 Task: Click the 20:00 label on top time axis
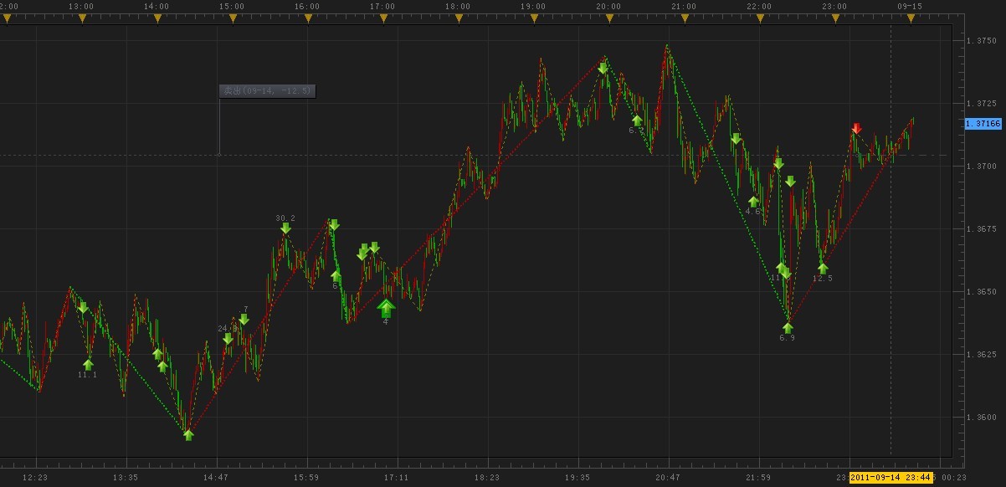click(x=608, y=6)
